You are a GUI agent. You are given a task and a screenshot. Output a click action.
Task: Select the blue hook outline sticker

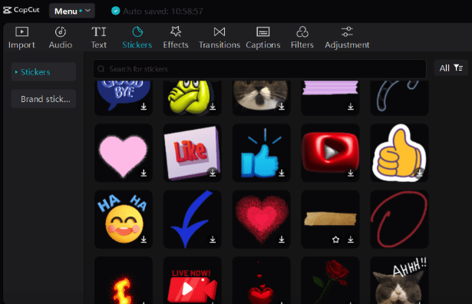399,97
